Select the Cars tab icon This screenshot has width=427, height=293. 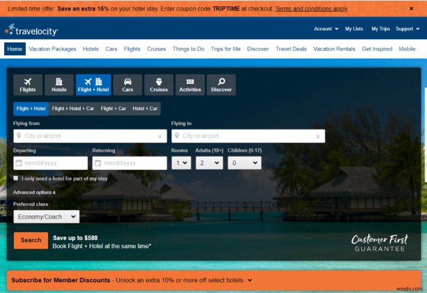128,85
